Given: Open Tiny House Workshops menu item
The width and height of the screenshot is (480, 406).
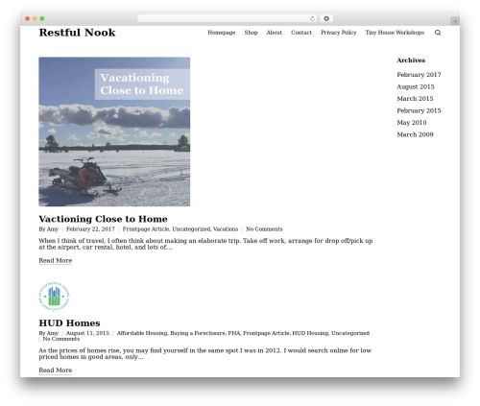Looking at the screenshot, I should click(x=395, y=33).
